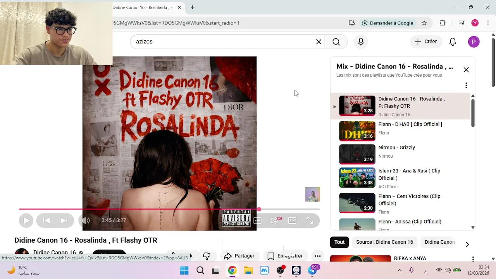
Task: Open File Explorer from taskbar
Action: [x=248, y=270]
